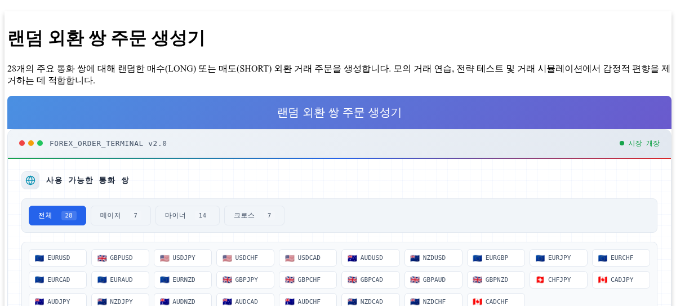Switch to the 메이저 7 tab

121,215
